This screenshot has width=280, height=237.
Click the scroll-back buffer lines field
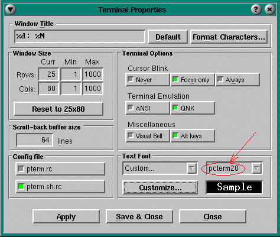[35, 140]
